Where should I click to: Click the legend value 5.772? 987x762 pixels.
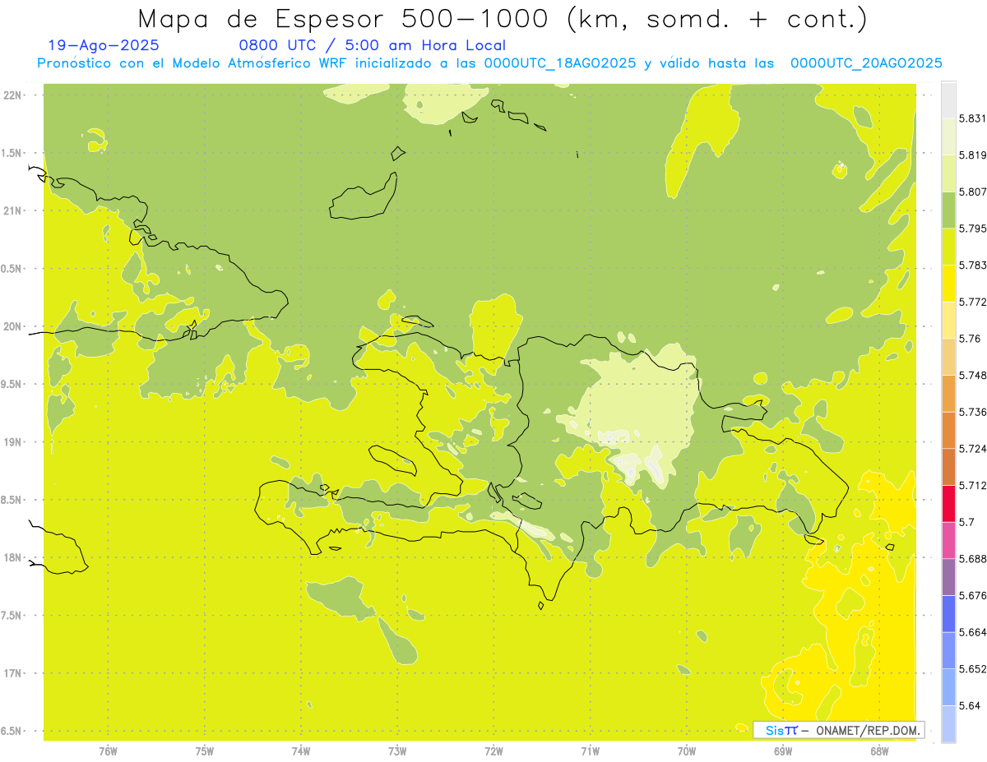[972, 302]
